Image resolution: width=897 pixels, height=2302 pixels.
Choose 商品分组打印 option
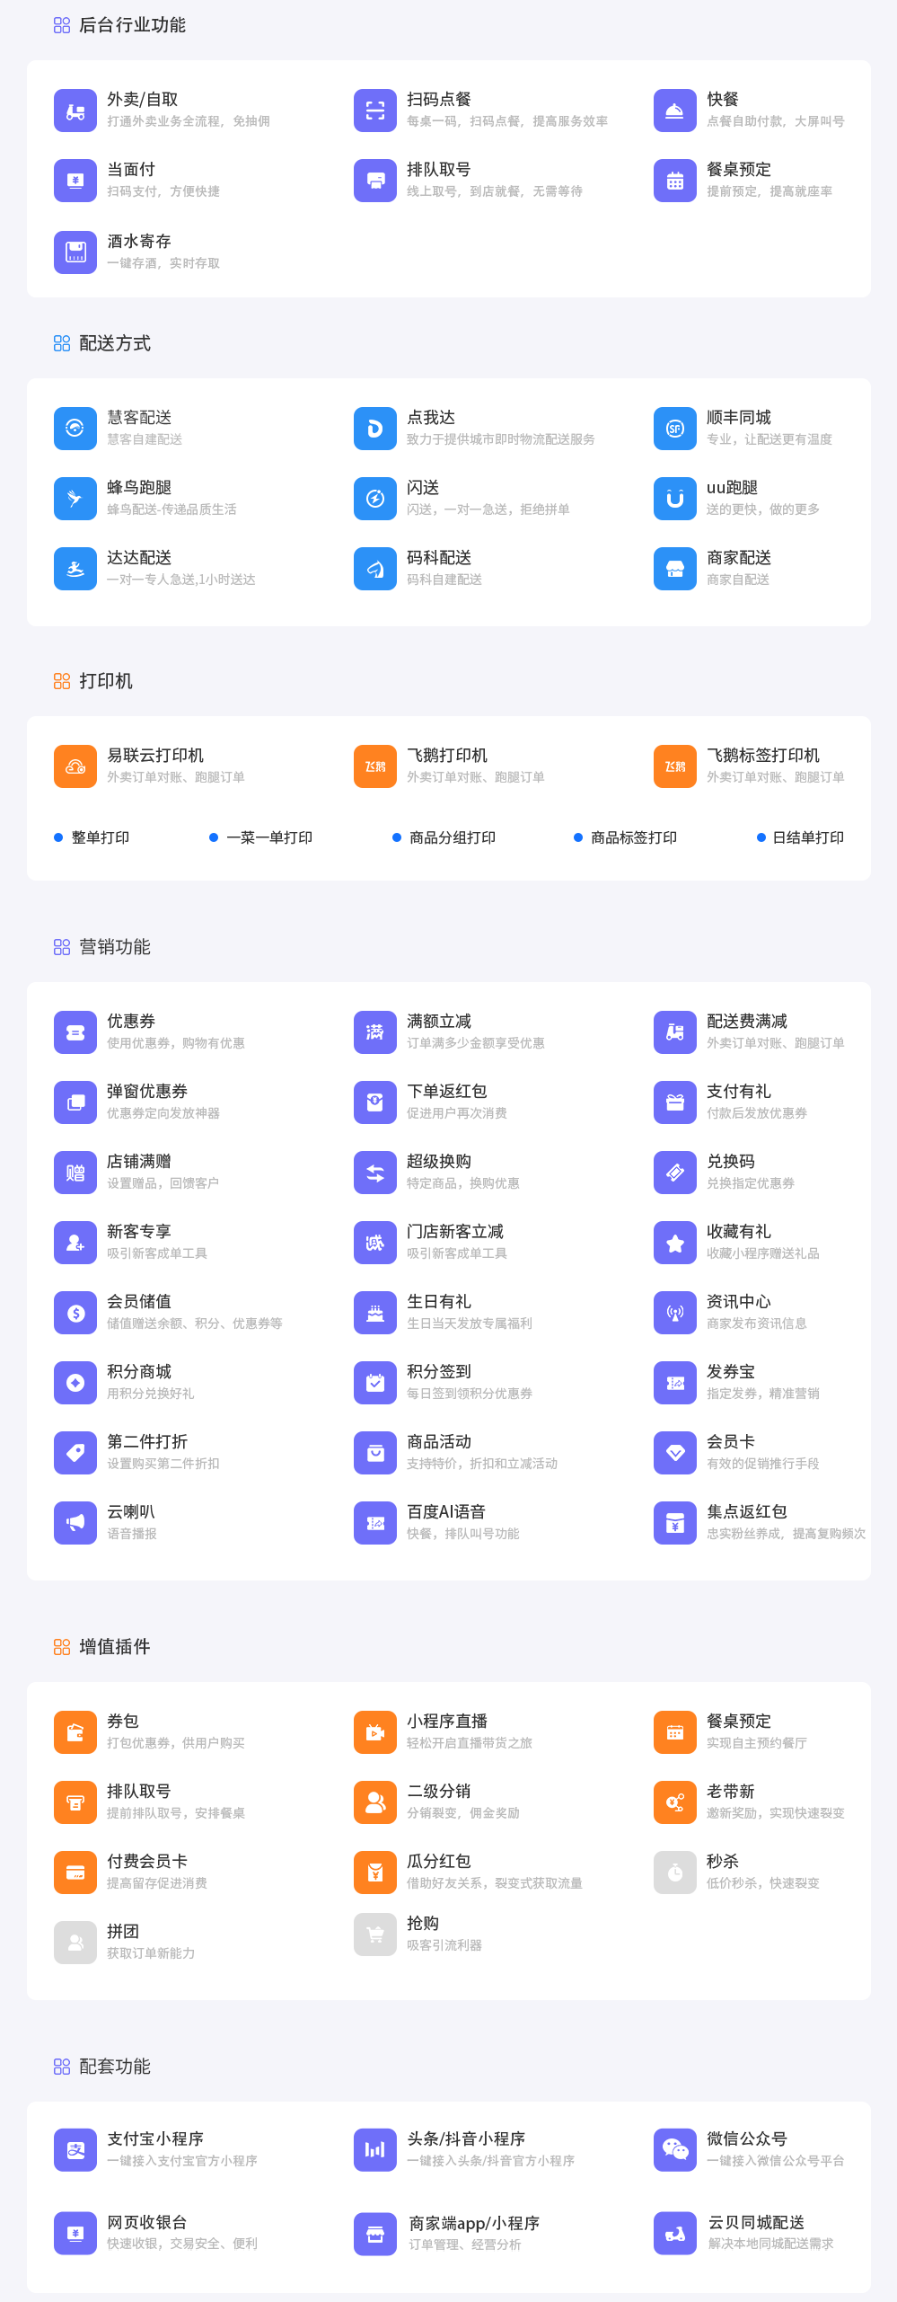click(444, 837)
